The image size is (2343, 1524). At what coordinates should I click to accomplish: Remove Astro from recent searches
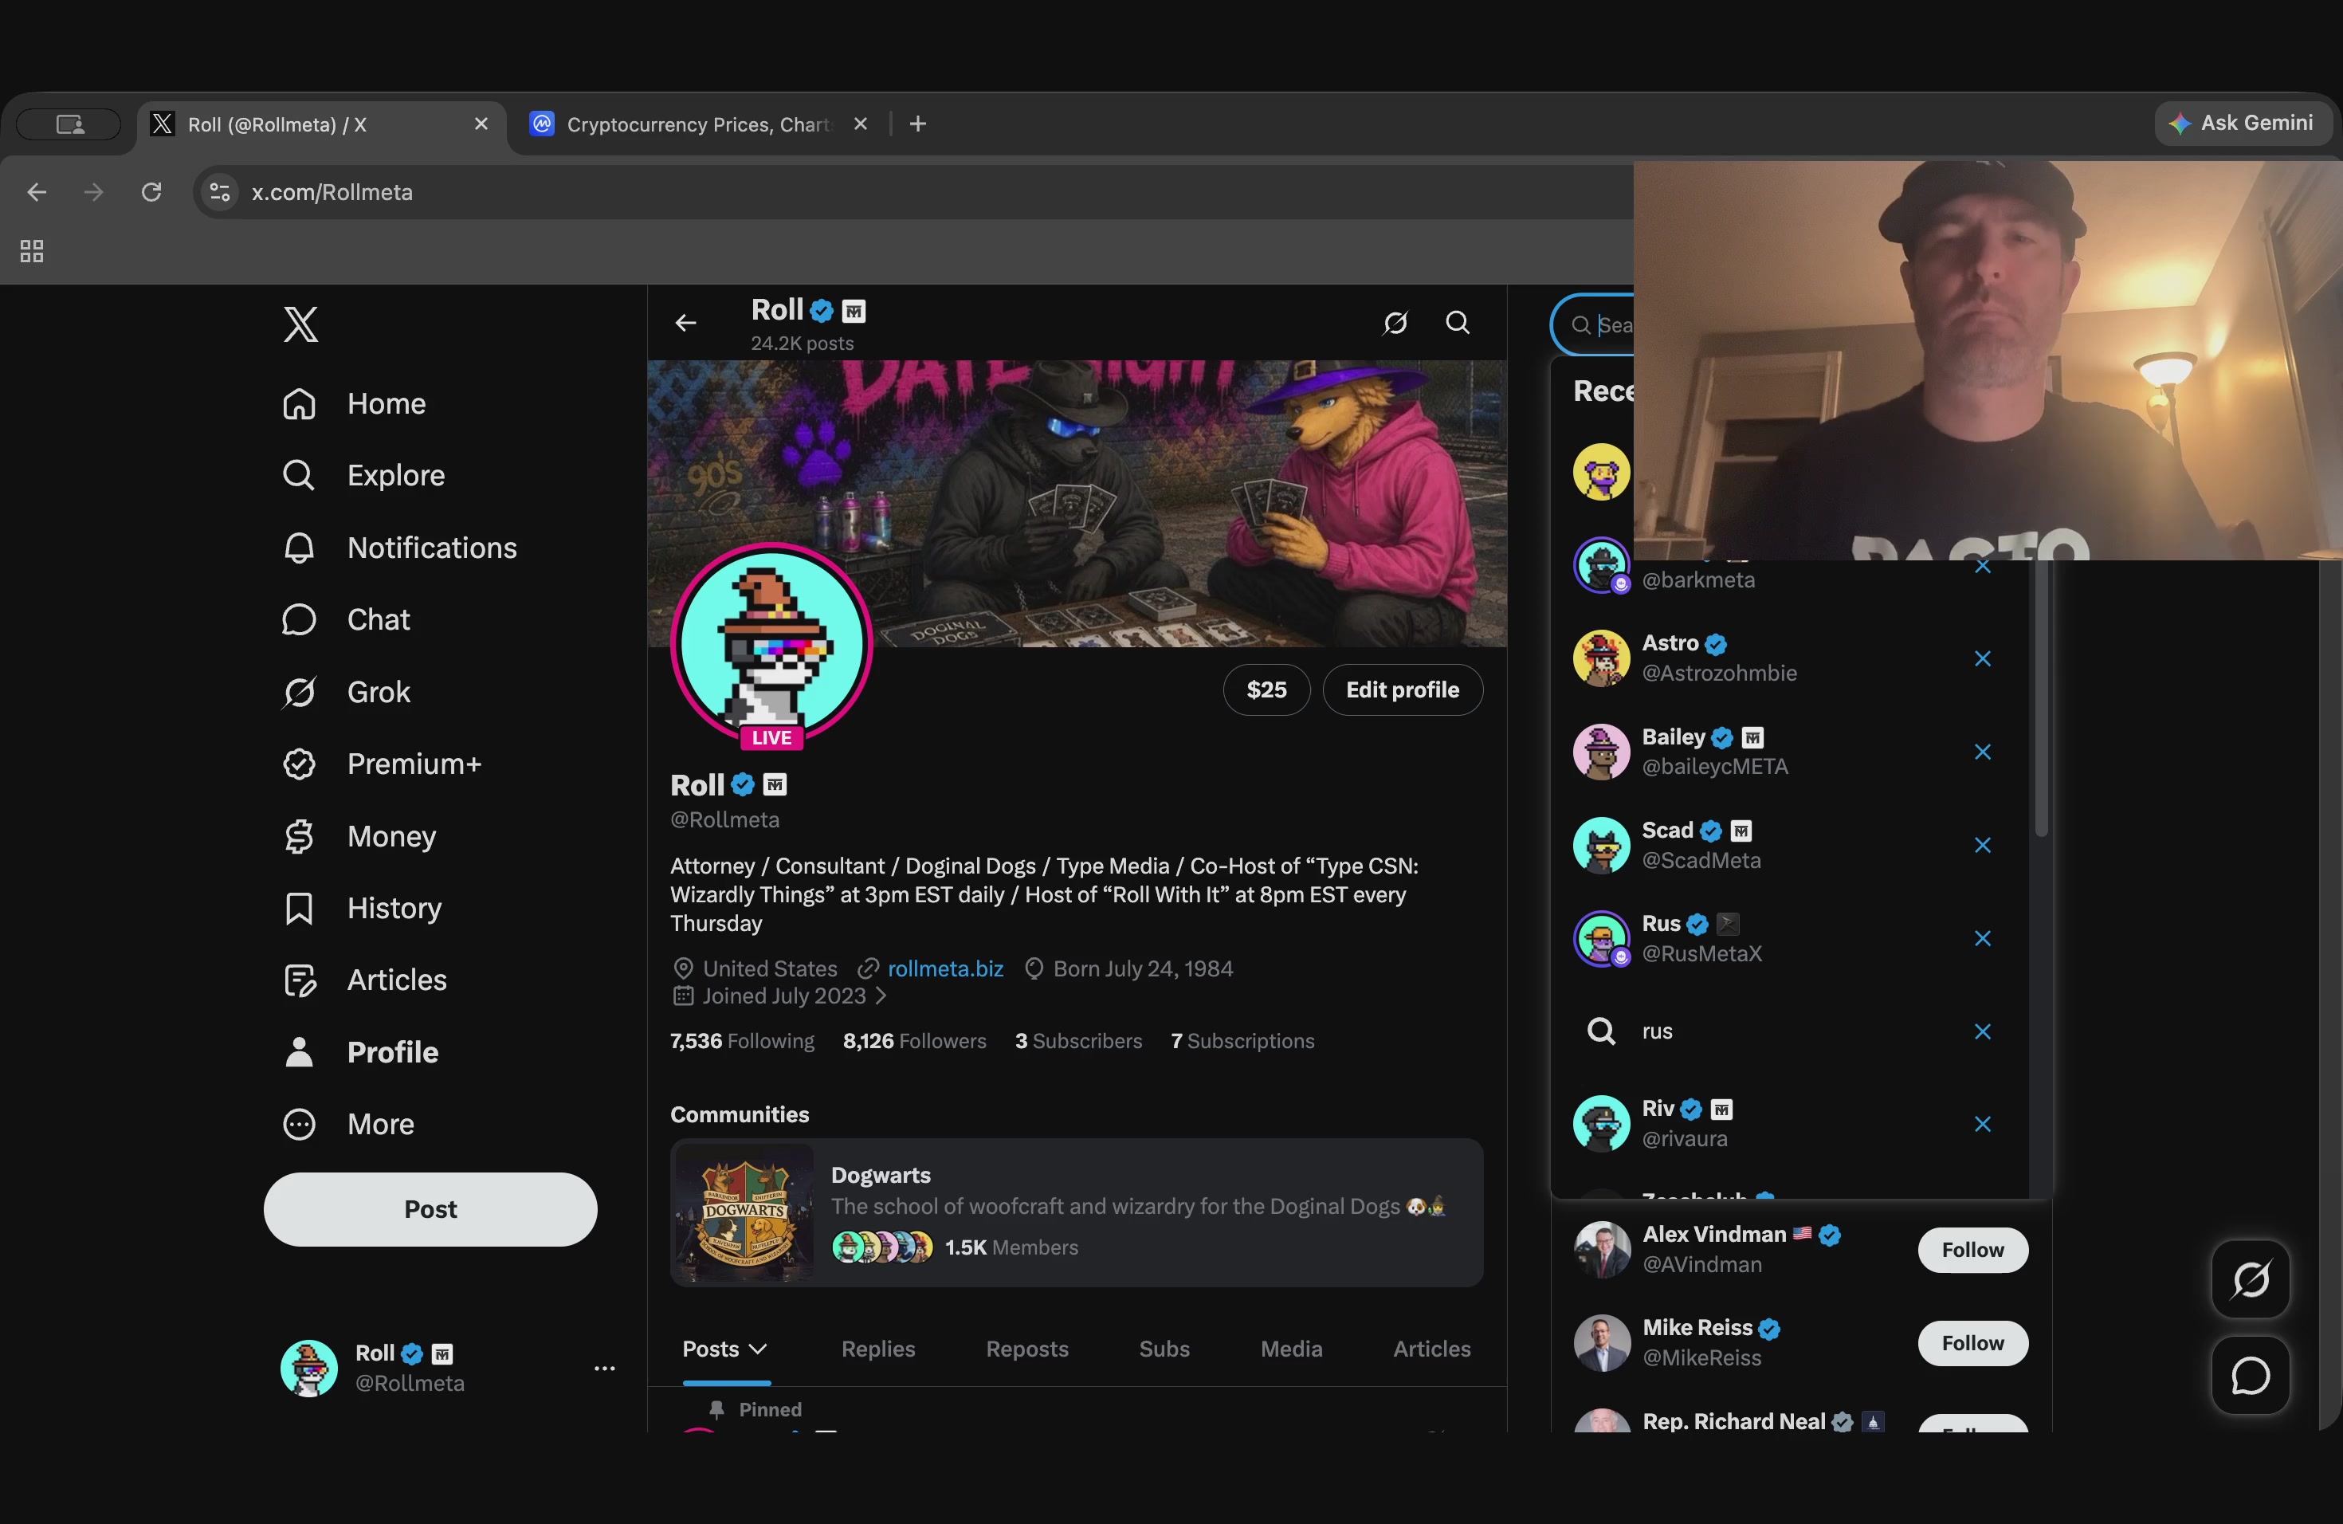tap(1983, 658)
